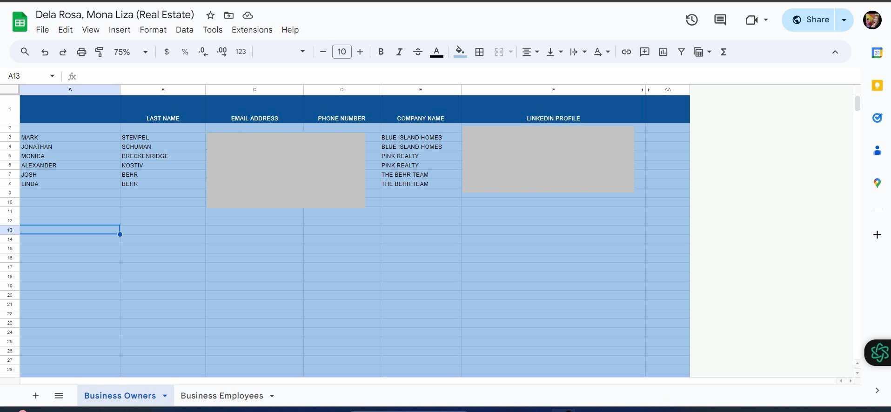Open the Share options dropdown arrow
The width and height of the screenshot is (891, 412).
844,20
